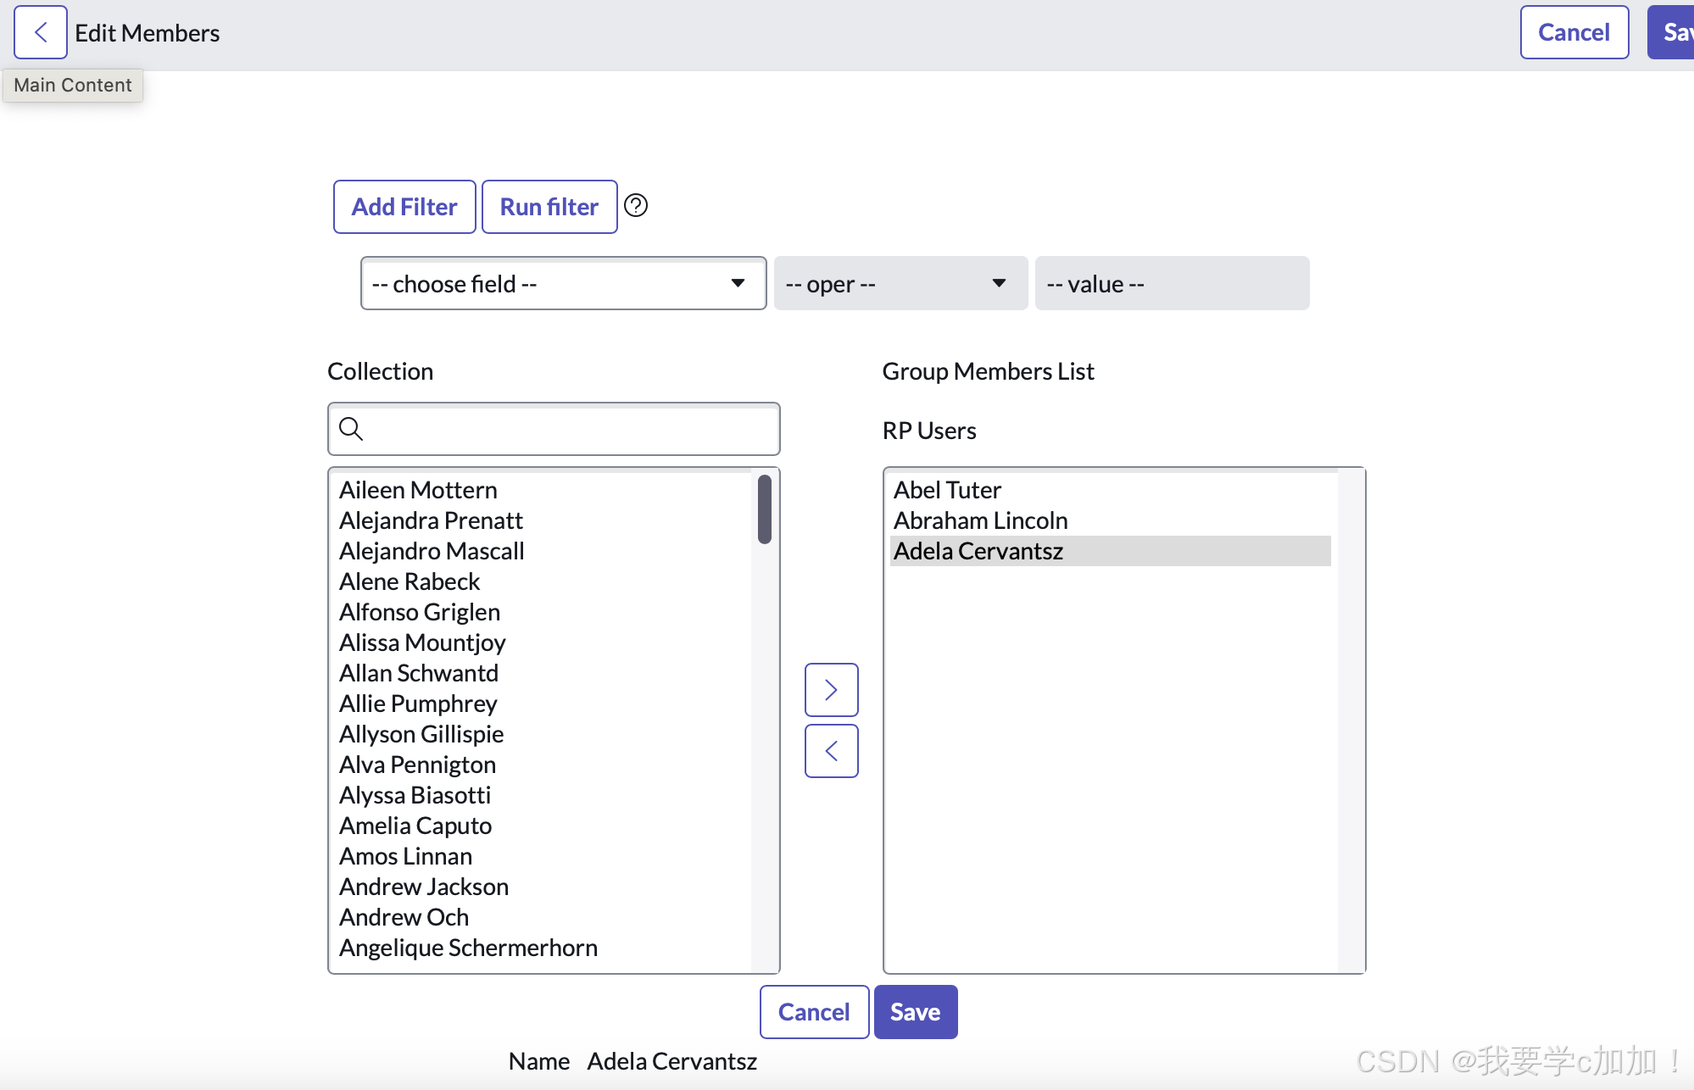
Task: Select Abraham Lincoln in Group Members List
Action: [x=980, y=520]
